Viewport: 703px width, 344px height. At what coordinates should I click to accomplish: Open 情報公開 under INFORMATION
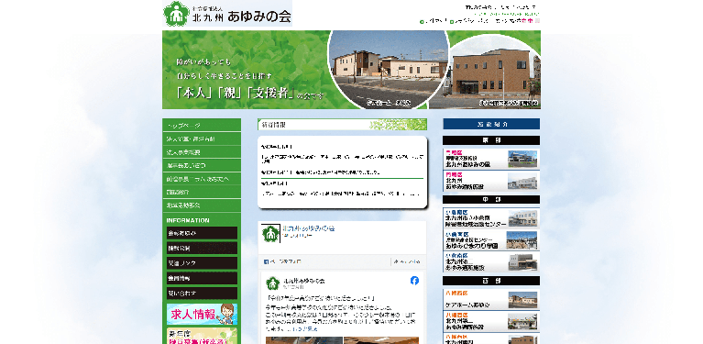tap(202, 248)
